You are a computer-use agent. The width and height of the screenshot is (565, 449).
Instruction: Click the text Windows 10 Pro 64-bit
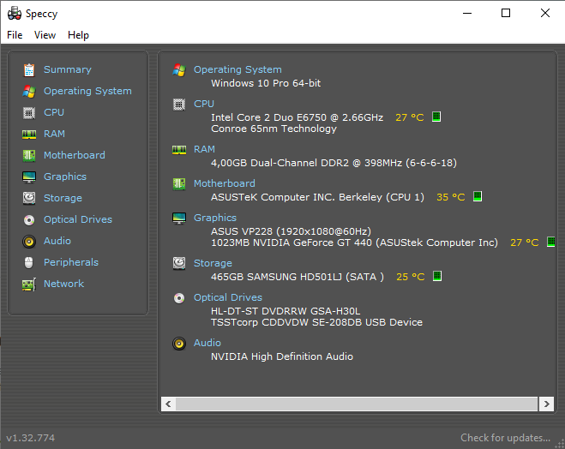pyautogui.click(x=266, y=83)
